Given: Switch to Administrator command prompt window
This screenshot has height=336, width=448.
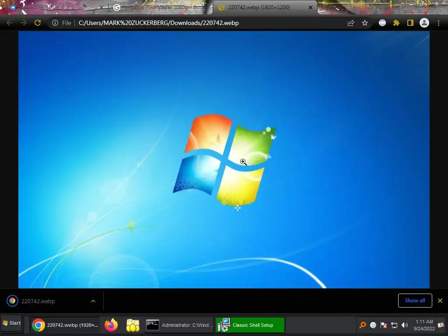Looking at the screenshot, I should click(179, 325).
